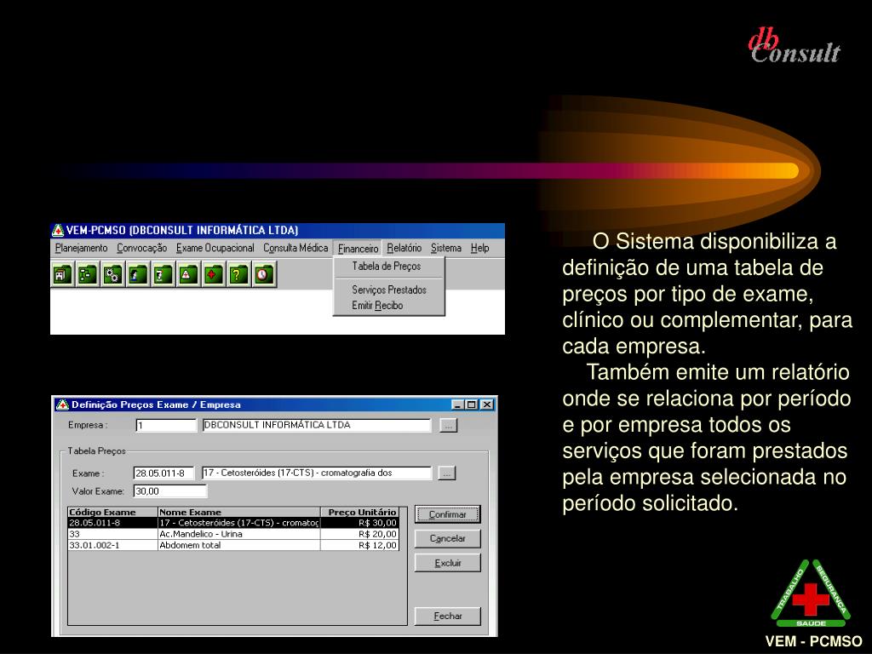Open the Consulta Médica menu
This screenshot has width=872, height=654.
tap(295, 248)
